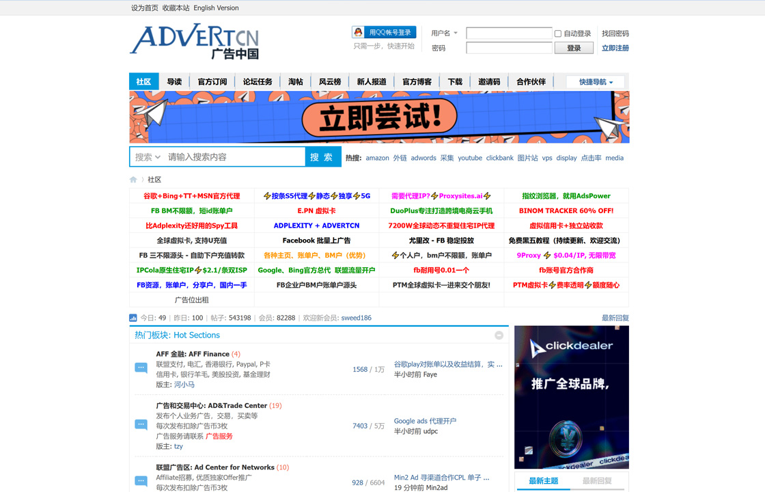
Task: Click moderator tzy
Action: coord(178,446)
